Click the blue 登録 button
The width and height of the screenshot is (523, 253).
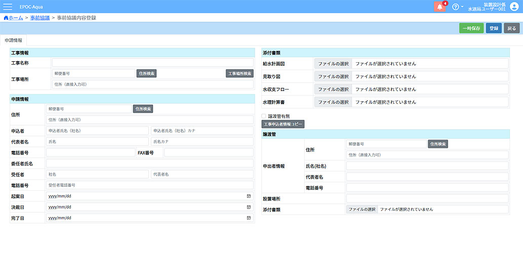494,28
